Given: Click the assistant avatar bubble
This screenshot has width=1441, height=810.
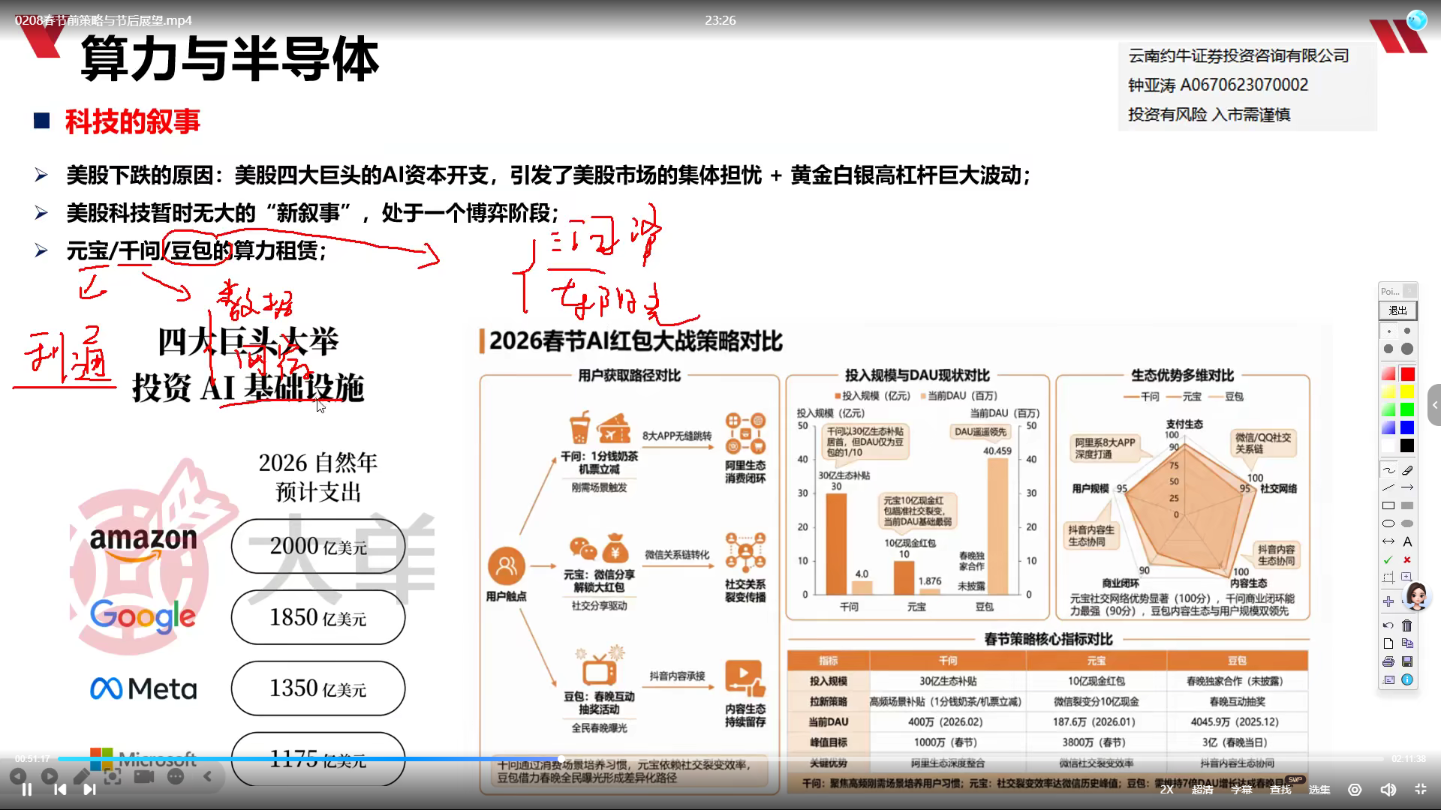Looking at the screenshot, I should pos(1416,597).
